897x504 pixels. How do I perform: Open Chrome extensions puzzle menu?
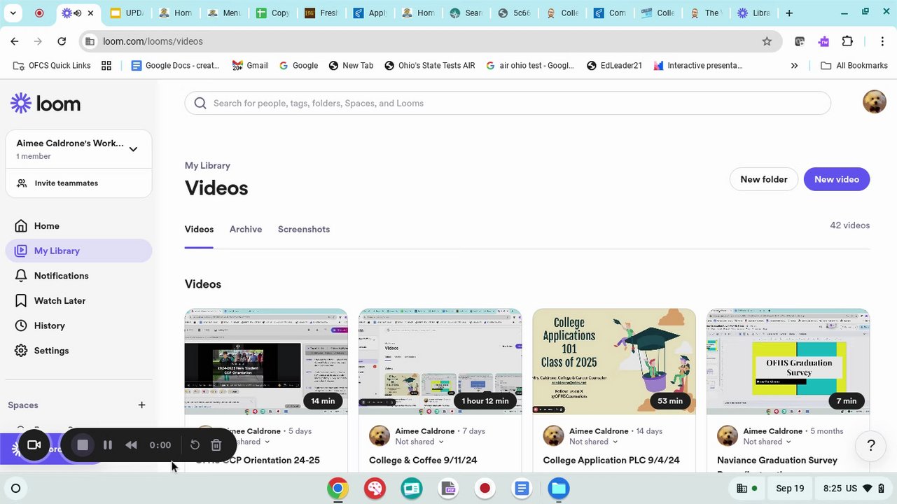(x=847, y=41)
